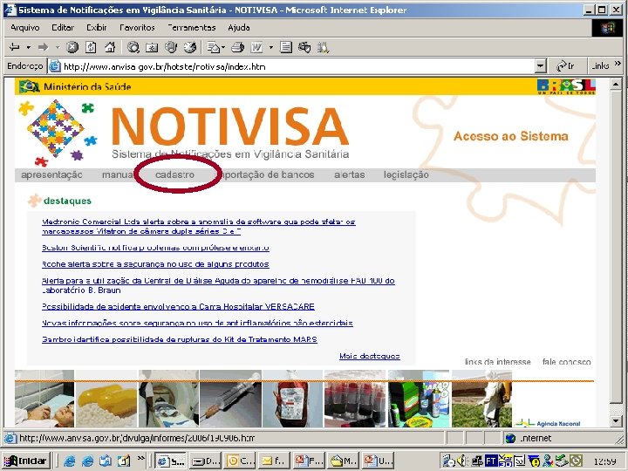Open the 'importação de bancos' navigation tab
The height and width of the screenshot is (471, 628).
[x=268, y=174]
